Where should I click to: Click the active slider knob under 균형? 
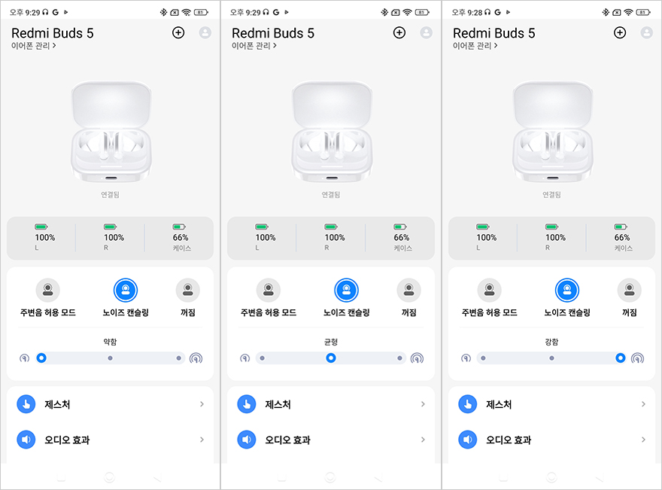[x=331, y=358]
